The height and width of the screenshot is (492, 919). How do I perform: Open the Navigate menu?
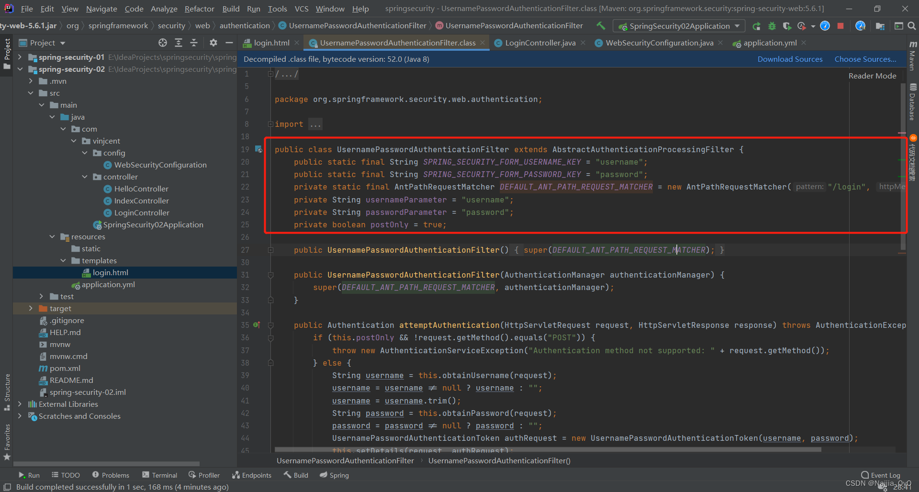101,9
